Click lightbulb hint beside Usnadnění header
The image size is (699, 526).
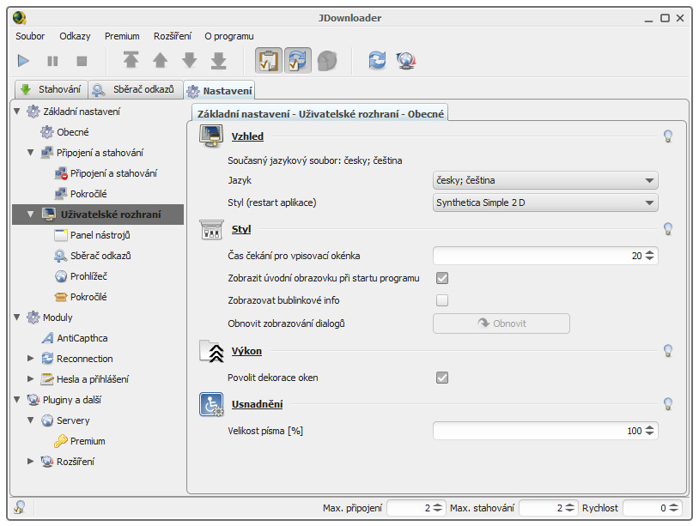point(668,404)
